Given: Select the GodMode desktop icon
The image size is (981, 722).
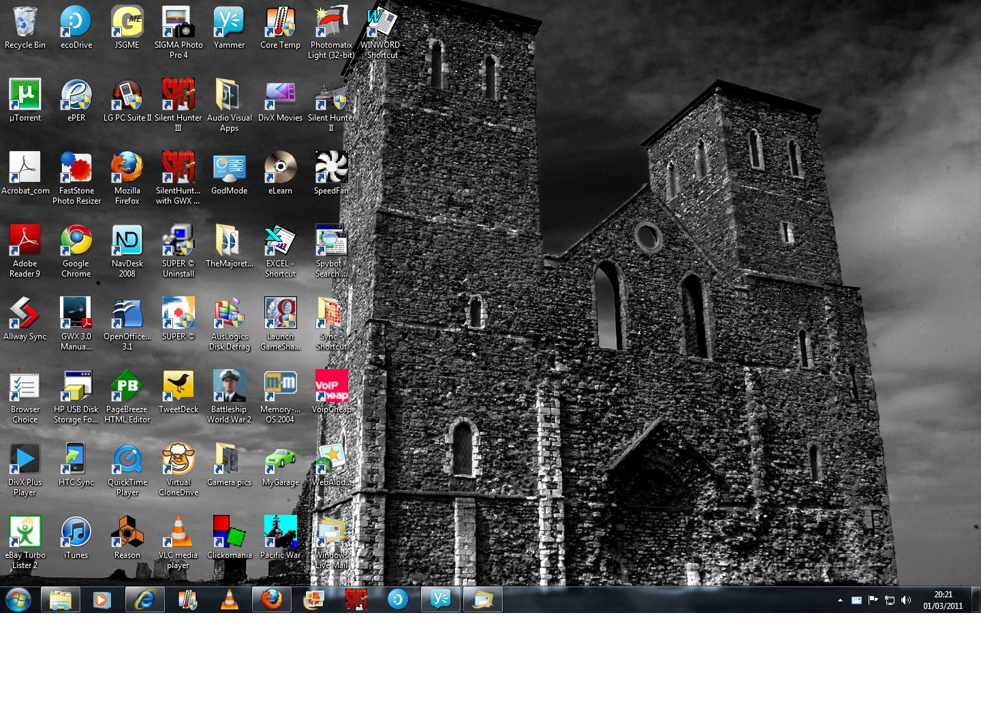Looking at the screenshot, I should tap(229, 168).
